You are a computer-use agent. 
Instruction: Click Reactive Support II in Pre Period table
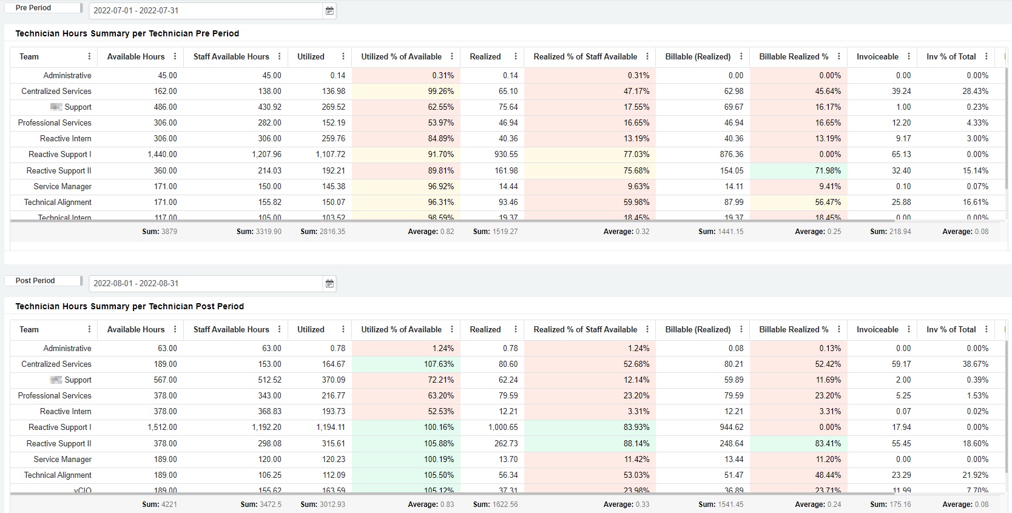(59, 170)
